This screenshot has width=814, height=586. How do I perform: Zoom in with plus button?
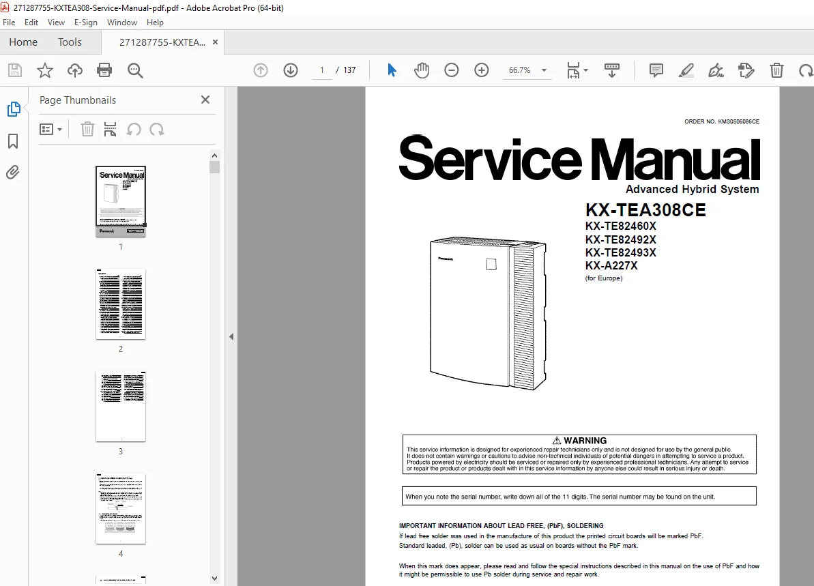(x=482, y=70)
